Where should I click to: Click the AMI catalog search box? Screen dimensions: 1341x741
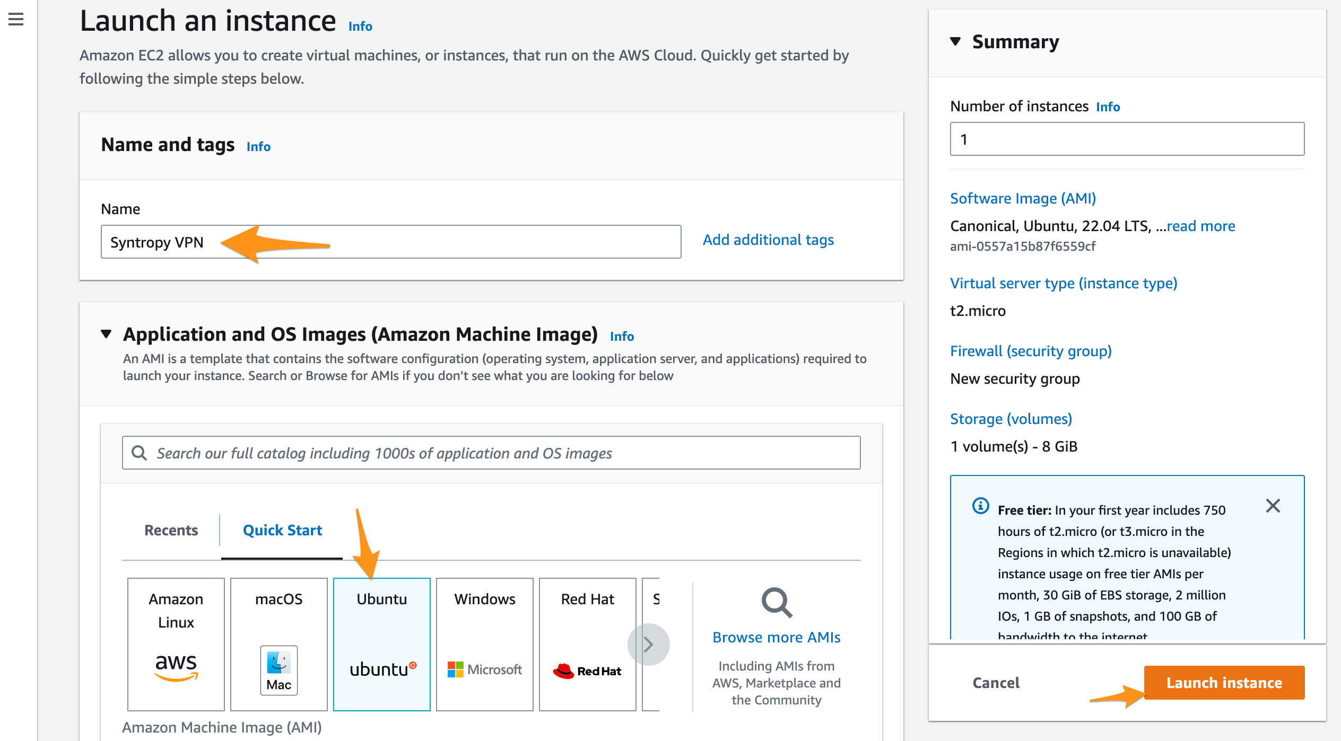click(x=491, y=453)
